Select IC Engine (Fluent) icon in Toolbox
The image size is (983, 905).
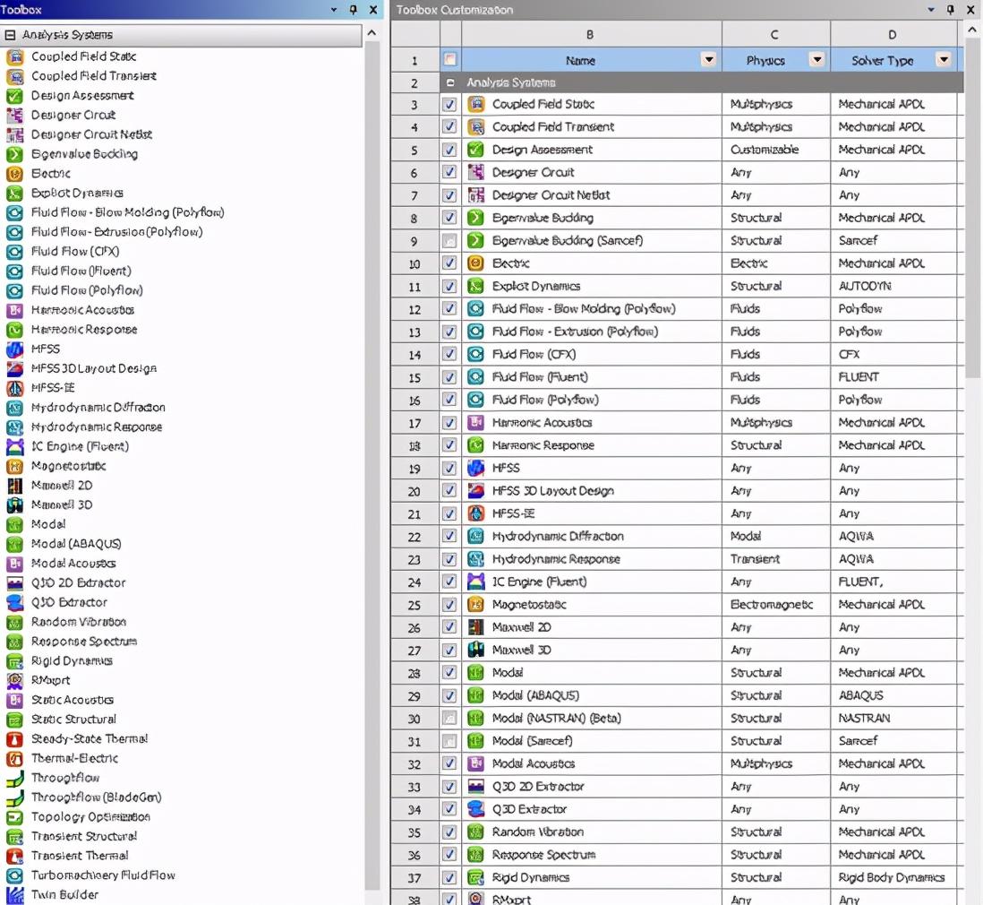coord(14,447)
